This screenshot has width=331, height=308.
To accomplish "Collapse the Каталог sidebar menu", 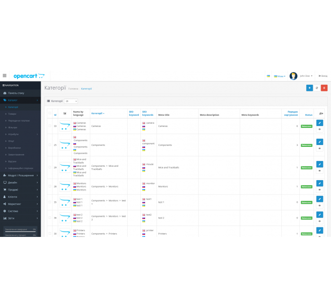I will coord(20,100).
